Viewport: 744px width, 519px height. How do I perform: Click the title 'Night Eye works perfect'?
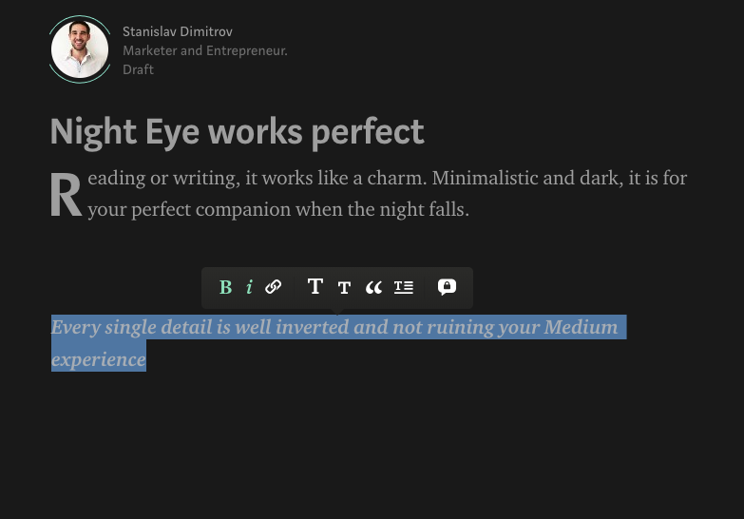coord(238,131)
